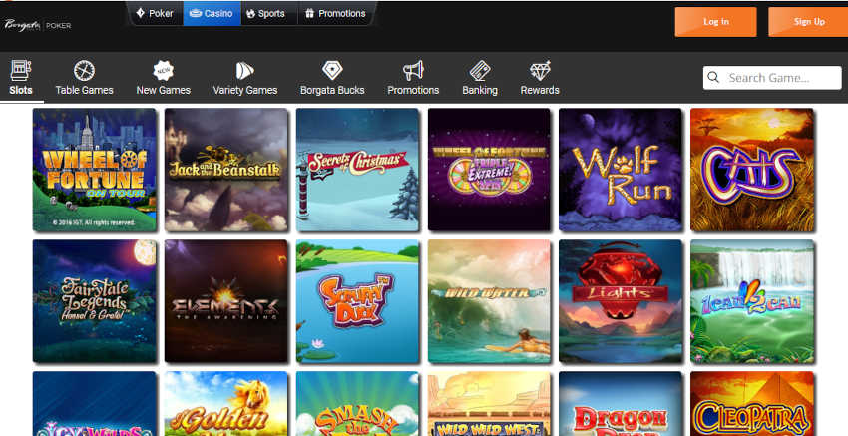Open Table Games roulette wheel icon
This screenshot has height=436, width=848.
coord(85,71)
